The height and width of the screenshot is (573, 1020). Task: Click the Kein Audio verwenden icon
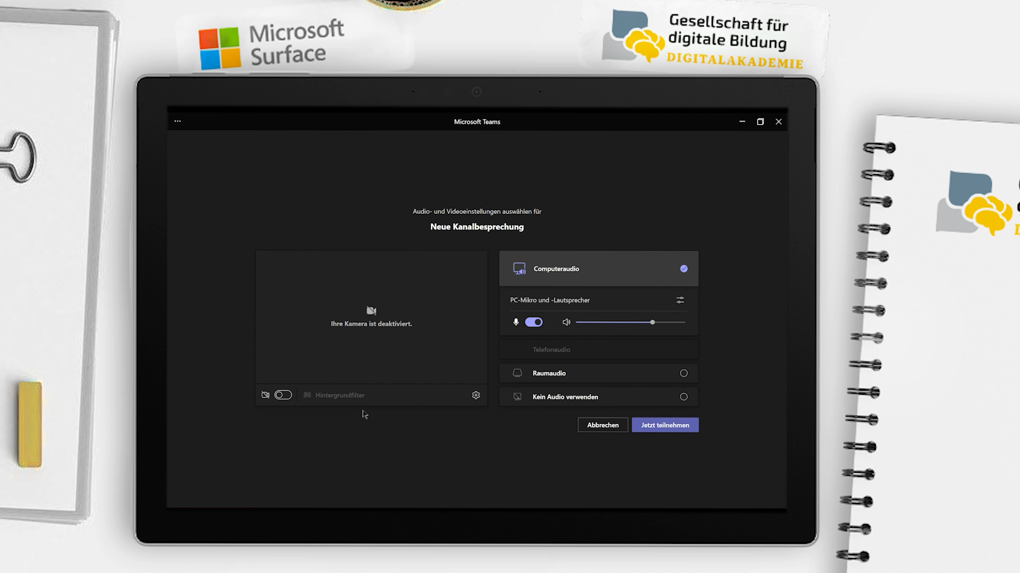click(517, 396)
